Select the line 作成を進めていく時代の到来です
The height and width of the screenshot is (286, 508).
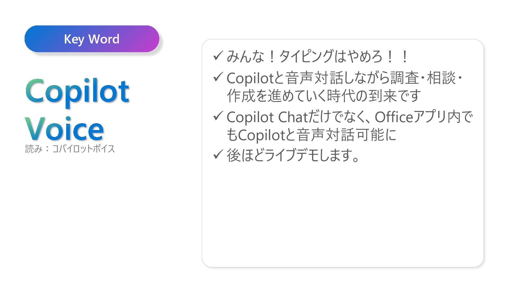click(324, 96)
